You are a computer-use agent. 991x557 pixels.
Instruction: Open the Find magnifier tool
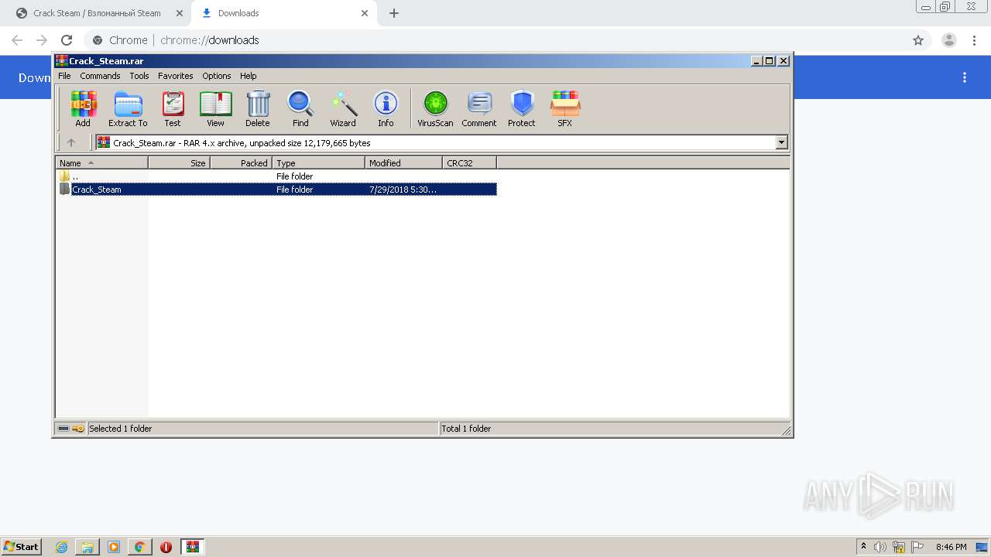(300, 108)
